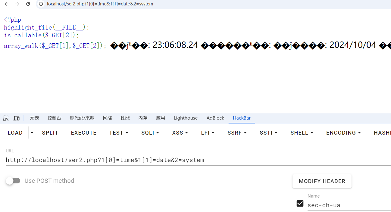
Task: Open the XSS payload dropdown
Action: pyautogui.click(x=180, y=133)
